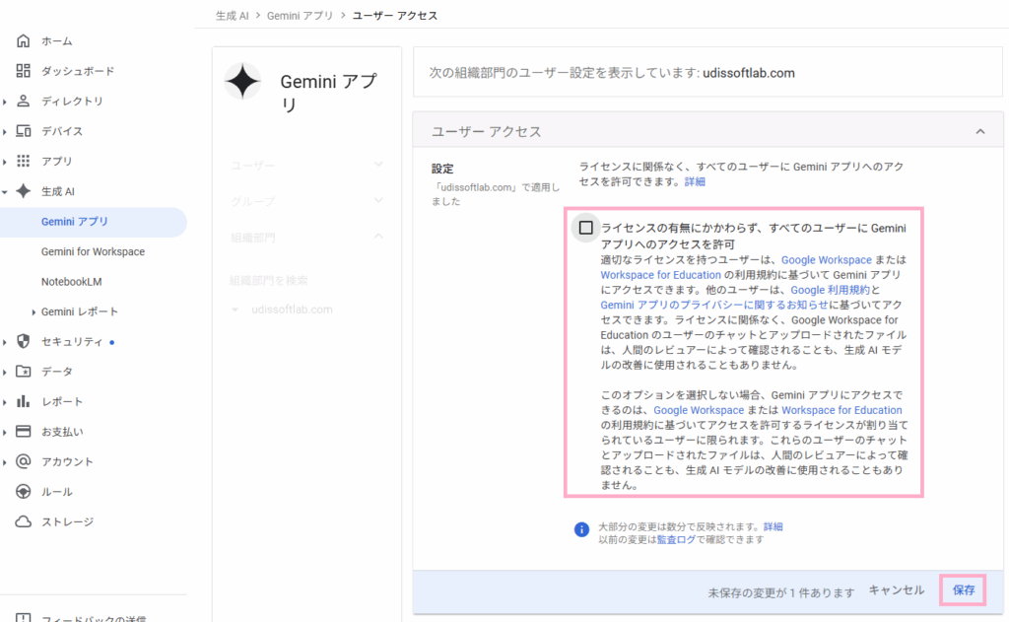Screen dimensions: 1009x622
Task: Click the 保存 save button
Action: point(963,590)
